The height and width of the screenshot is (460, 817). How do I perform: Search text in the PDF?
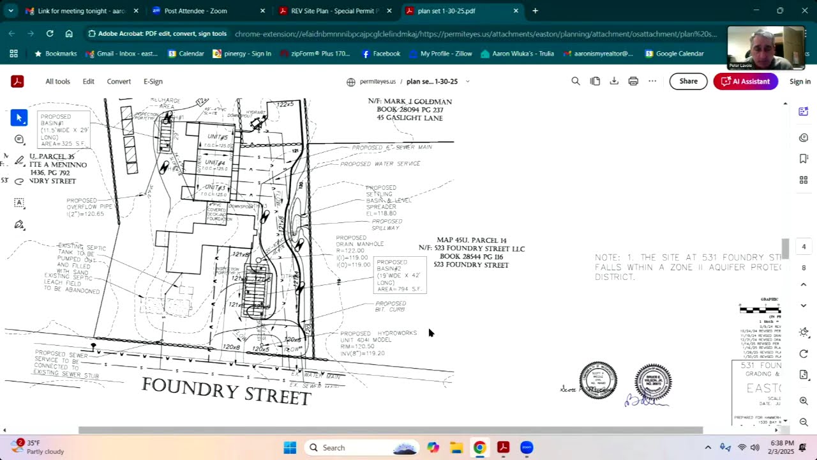[576, 81]
